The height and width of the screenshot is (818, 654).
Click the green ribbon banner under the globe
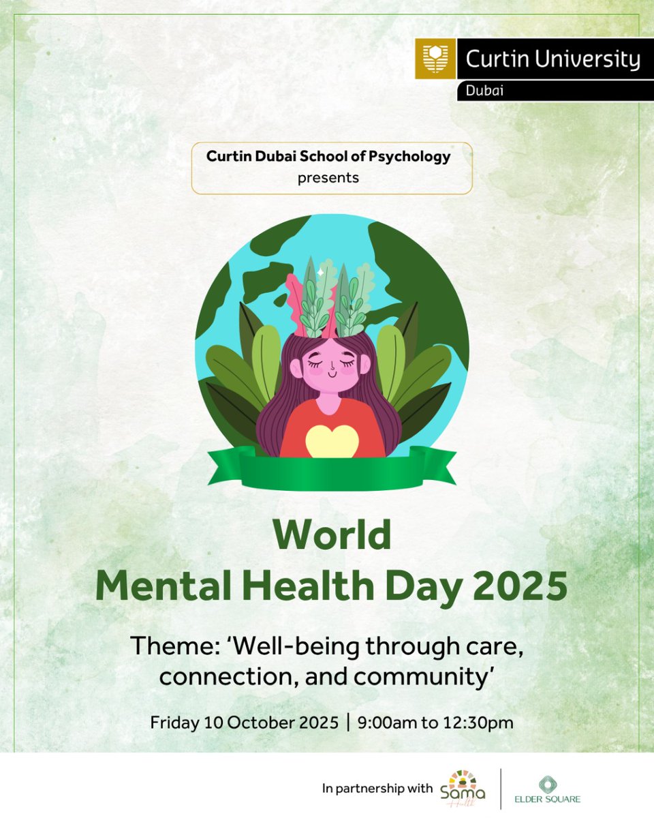(332, 468)
